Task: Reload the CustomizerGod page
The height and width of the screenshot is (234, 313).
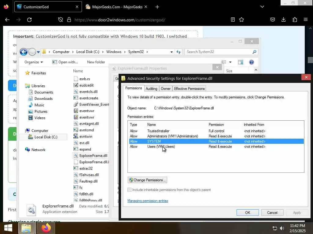Action: pos(29,20)
